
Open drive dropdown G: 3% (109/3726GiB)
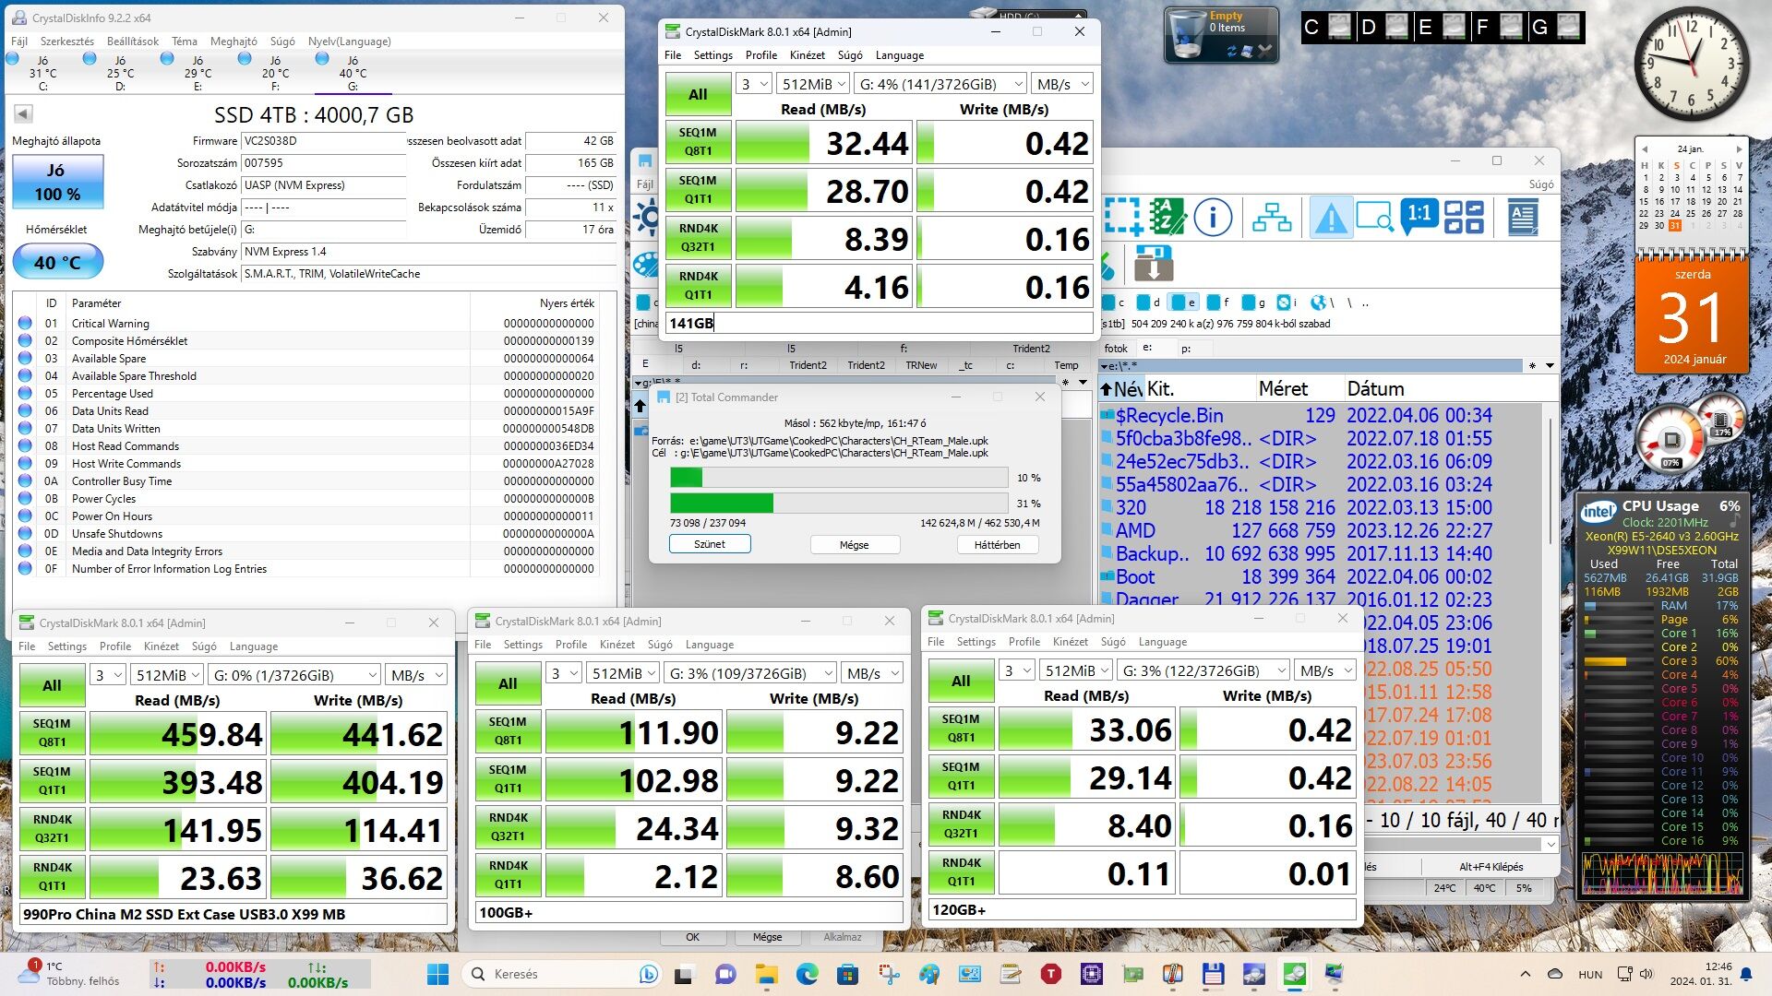[750, 673]
